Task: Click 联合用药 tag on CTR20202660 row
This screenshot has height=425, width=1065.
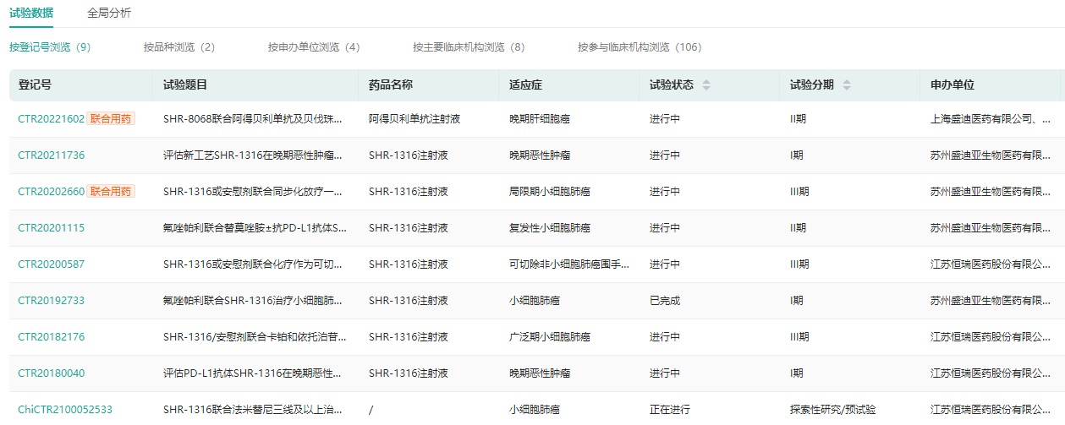Action: (x=111, y=192)
